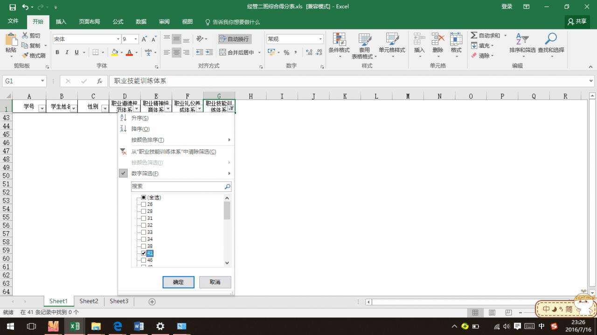597x335 pixels.
Task: Toggle italic formatting (I)
Action: point(67,52)
